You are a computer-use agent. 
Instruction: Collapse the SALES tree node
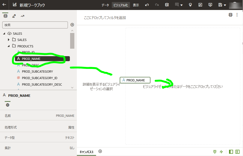click(4, 33)
